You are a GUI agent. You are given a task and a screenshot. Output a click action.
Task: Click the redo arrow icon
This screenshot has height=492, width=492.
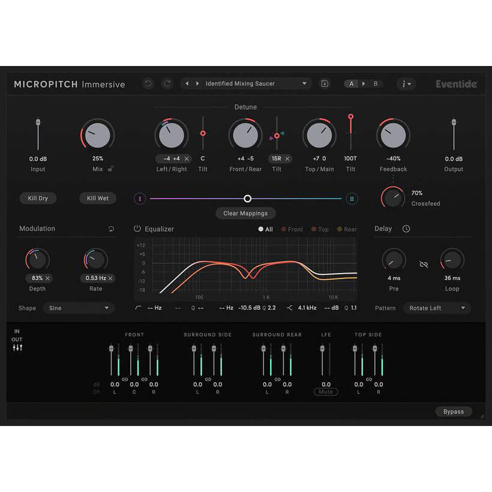coord(167,83)
